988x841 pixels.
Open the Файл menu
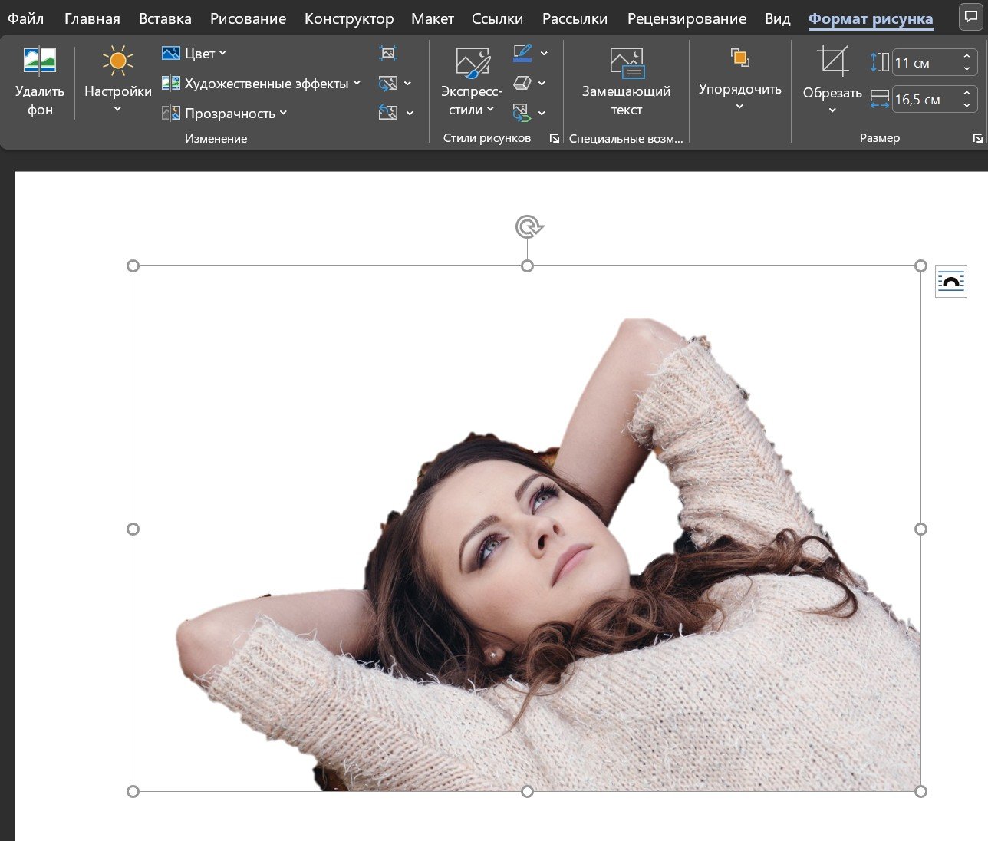(x=26, y=18)
